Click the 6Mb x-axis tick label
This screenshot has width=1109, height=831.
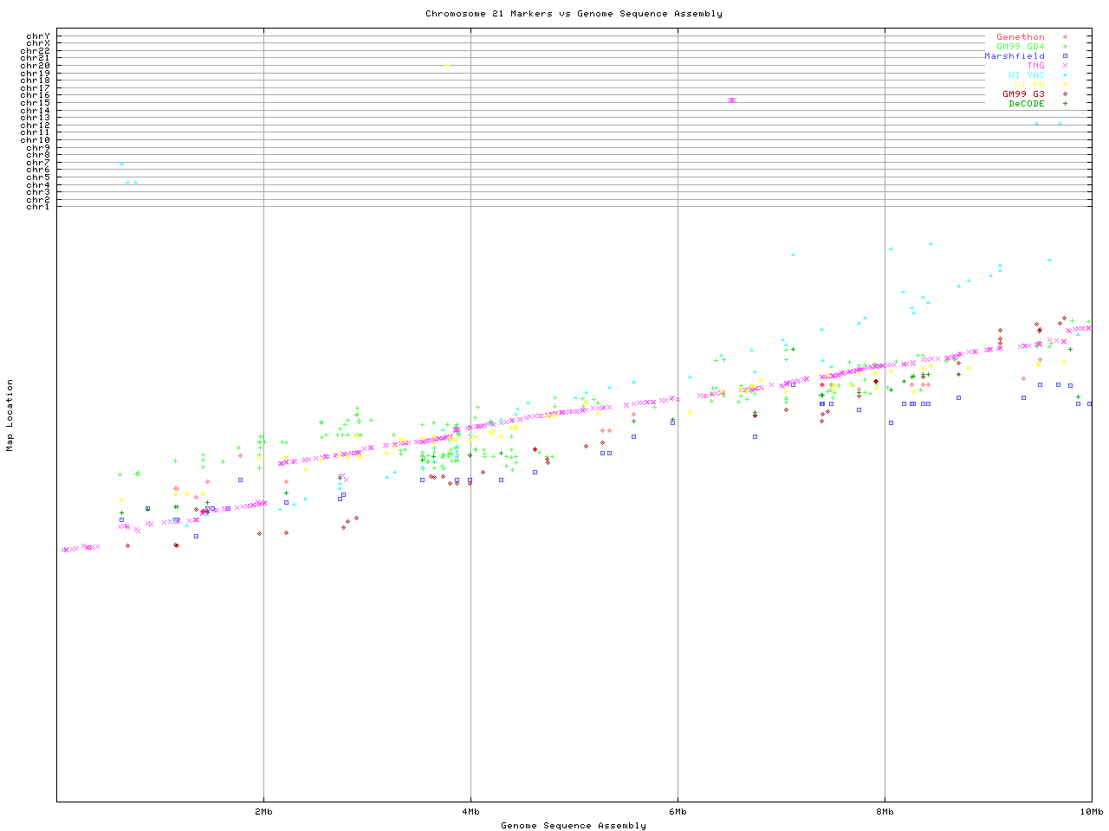(678, 812)
